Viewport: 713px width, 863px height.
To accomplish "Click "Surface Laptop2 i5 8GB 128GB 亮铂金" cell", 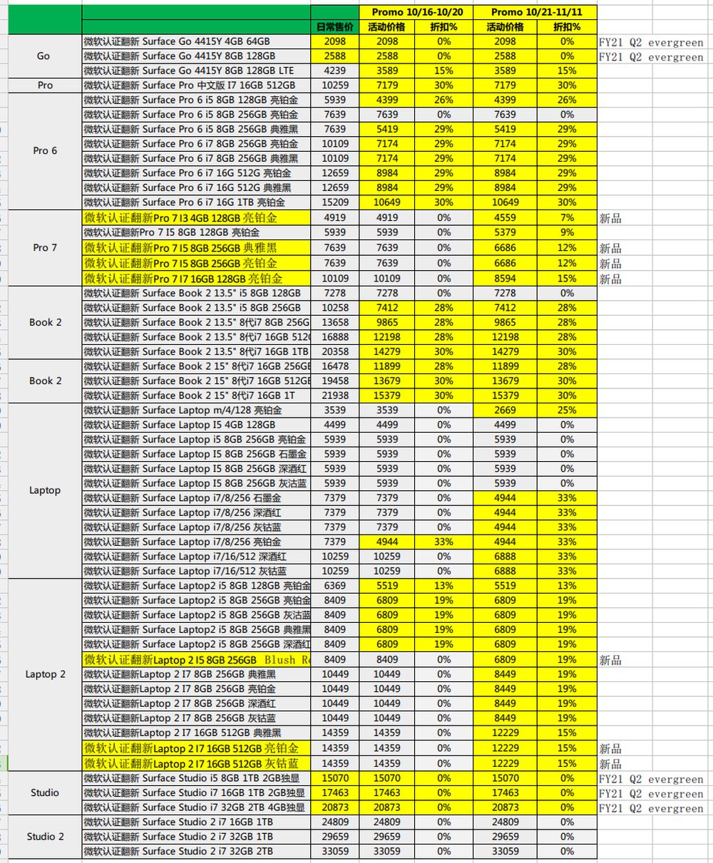I will click(x=196, y=586).
